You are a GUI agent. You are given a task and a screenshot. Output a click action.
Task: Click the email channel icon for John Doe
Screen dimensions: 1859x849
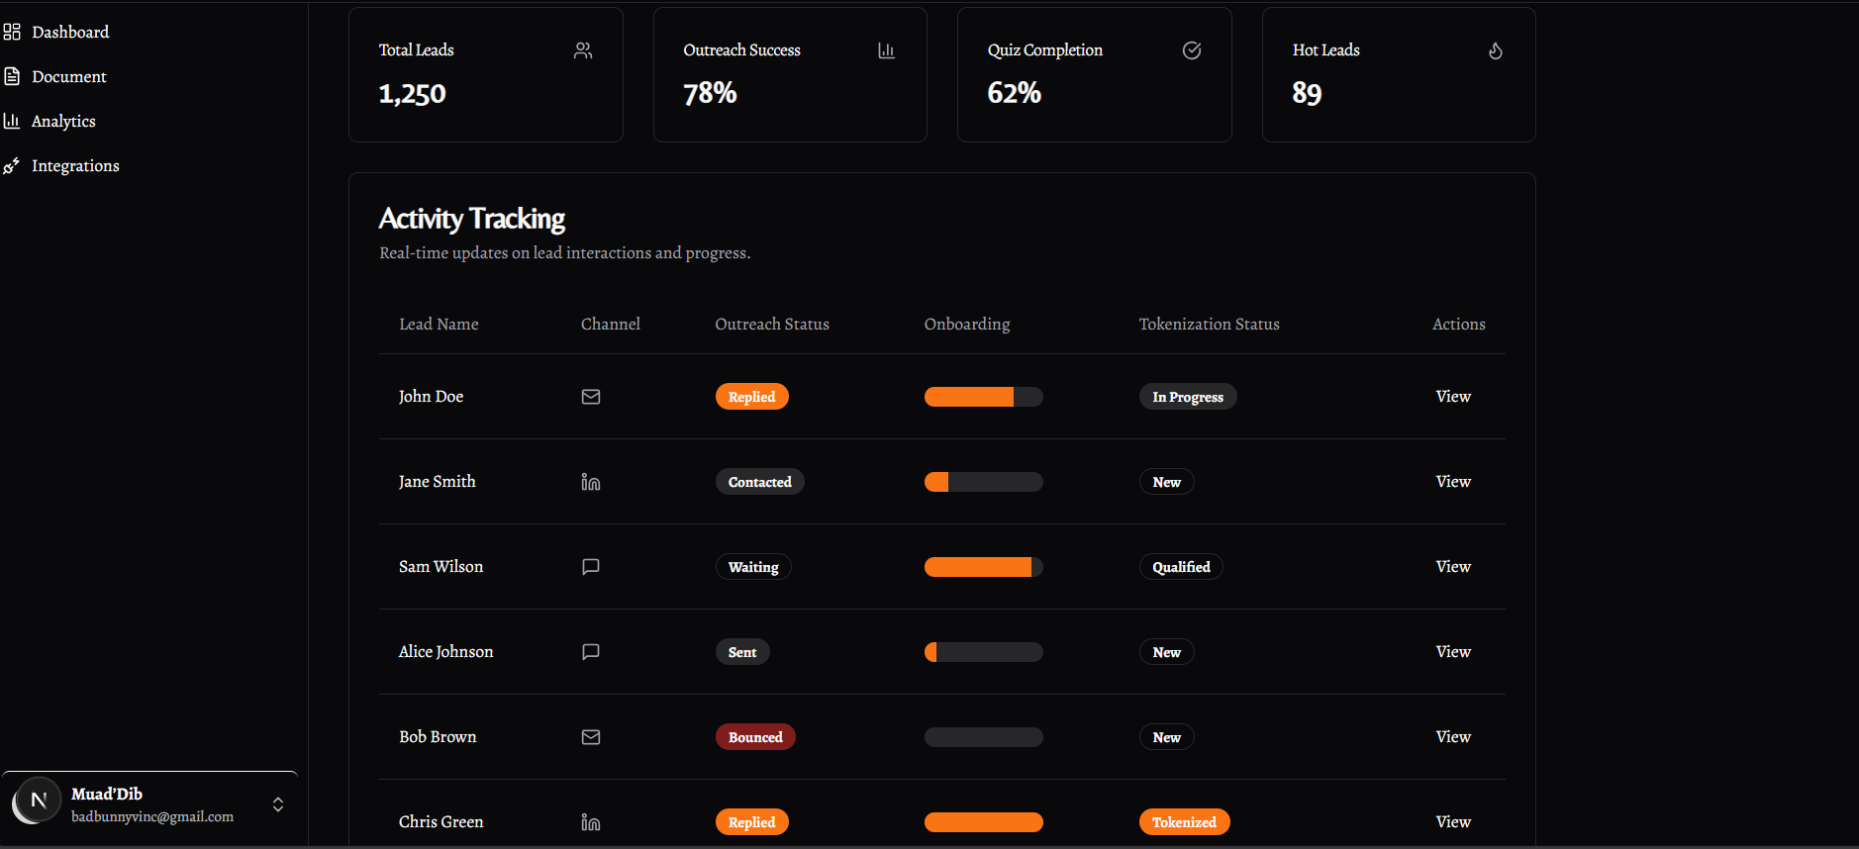591,397
